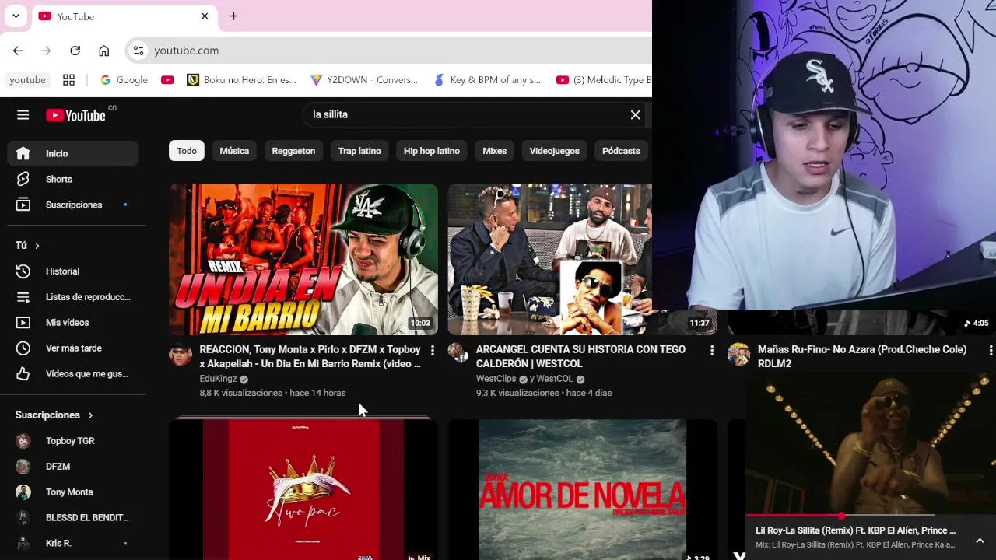
Task: Open BLESSD EL BENDITO channel
Action: click(x=72, y=517)
